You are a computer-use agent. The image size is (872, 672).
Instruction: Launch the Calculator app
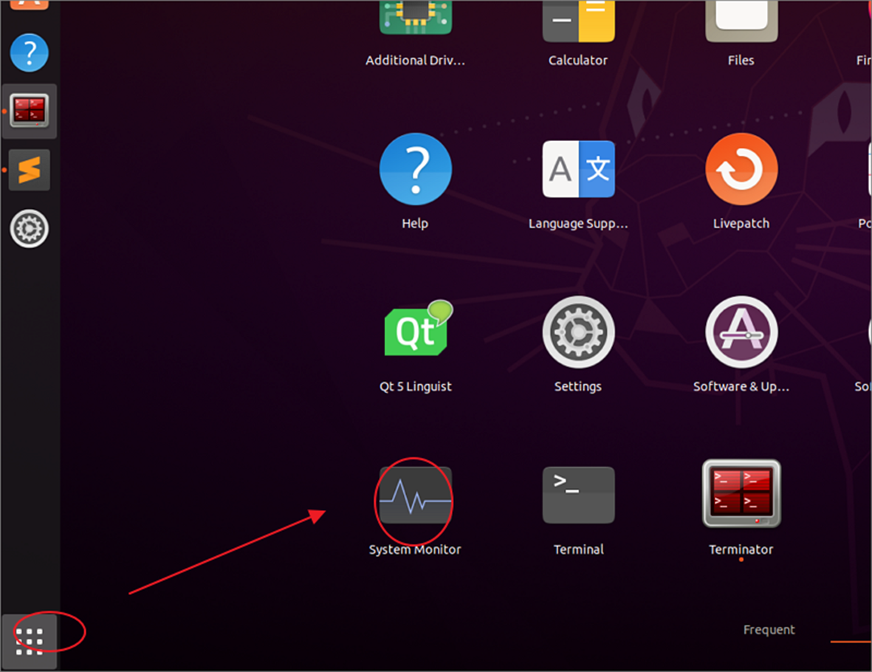578,20
